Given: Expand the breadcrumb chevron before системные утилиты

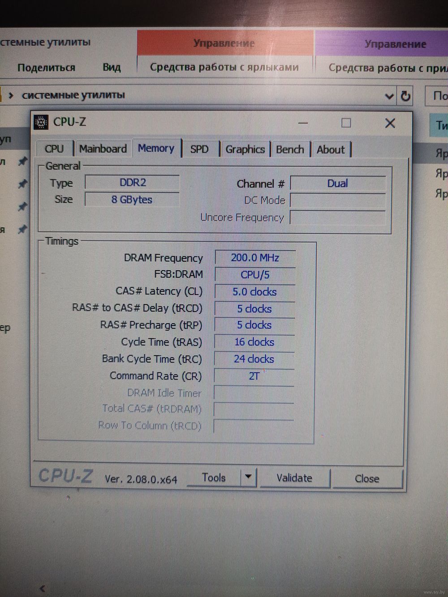Looking at the screenshot, I should tap(11, 95).
